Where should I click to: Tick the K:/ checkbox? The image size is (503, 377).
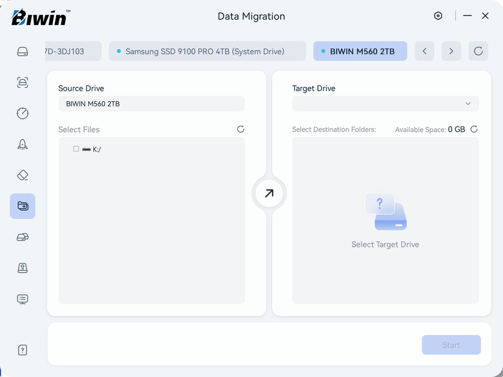[x=76, y=149]
